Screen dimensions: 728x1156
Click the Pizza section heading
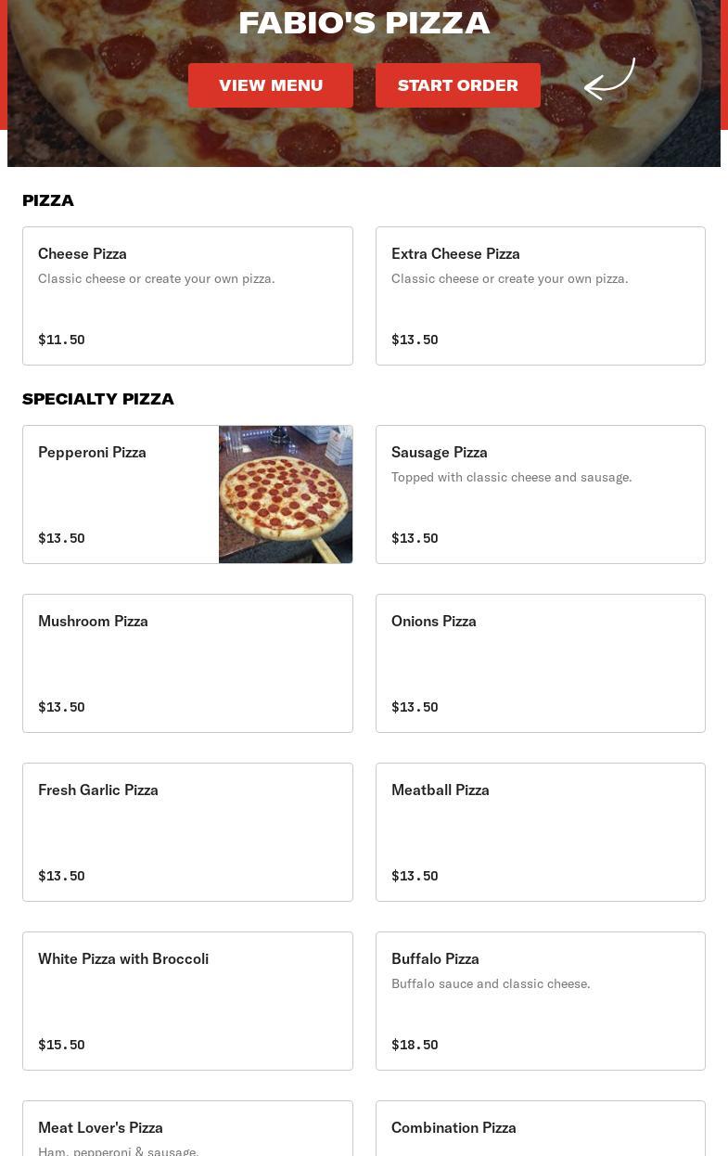48,200
